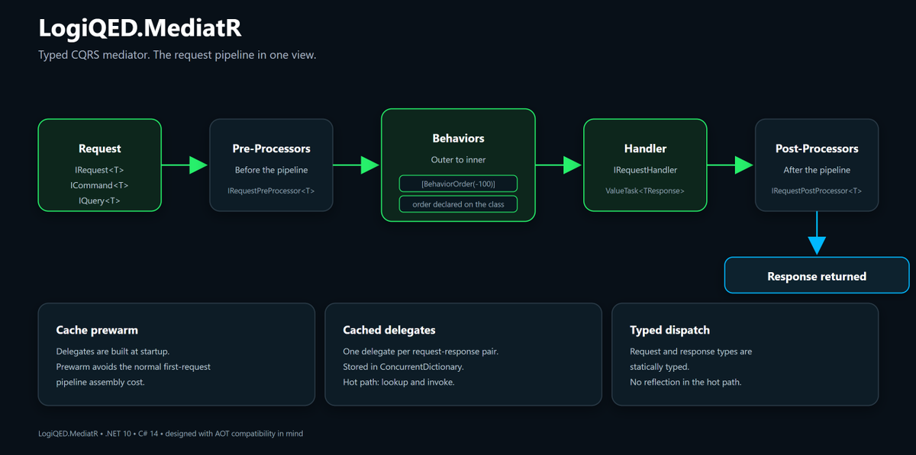Click 'Hot path: lookup and invoke.' line
This screenshot has height=455, width=916.
click(398, 382)
